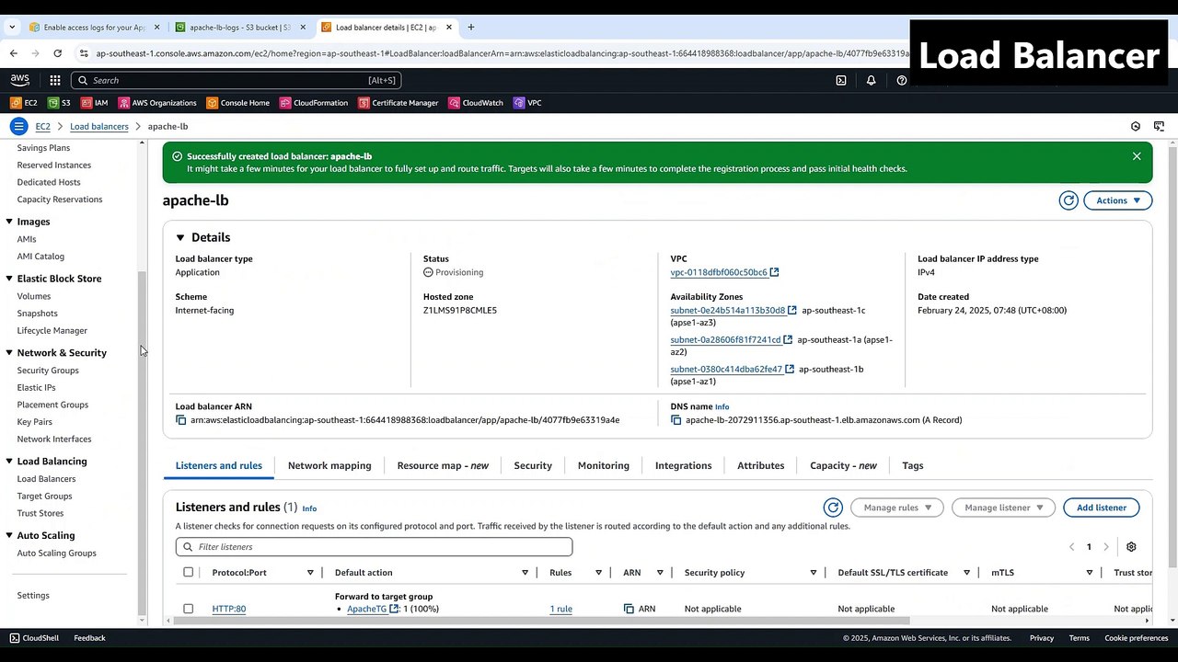Click the AWS logo home icon
1178x662 pixels.
coord(20,80)
